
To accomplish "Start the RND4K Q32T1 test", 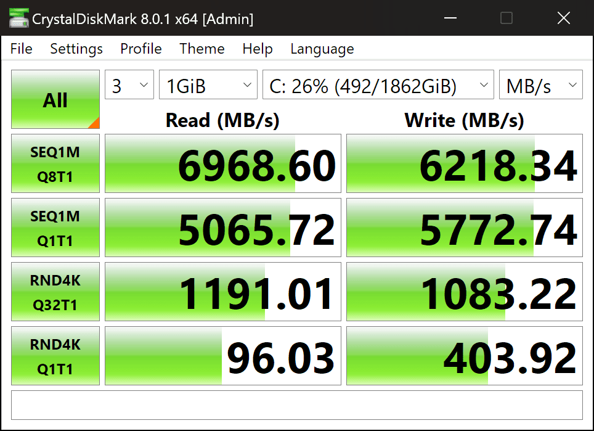I will pos(55,292).
